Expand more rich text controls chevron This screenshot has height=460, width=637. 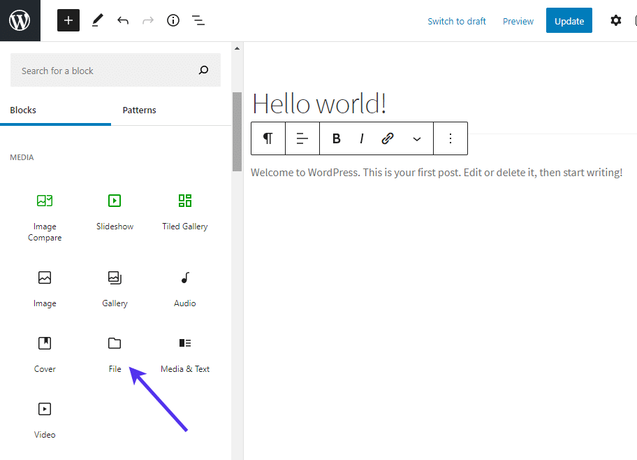417,138
